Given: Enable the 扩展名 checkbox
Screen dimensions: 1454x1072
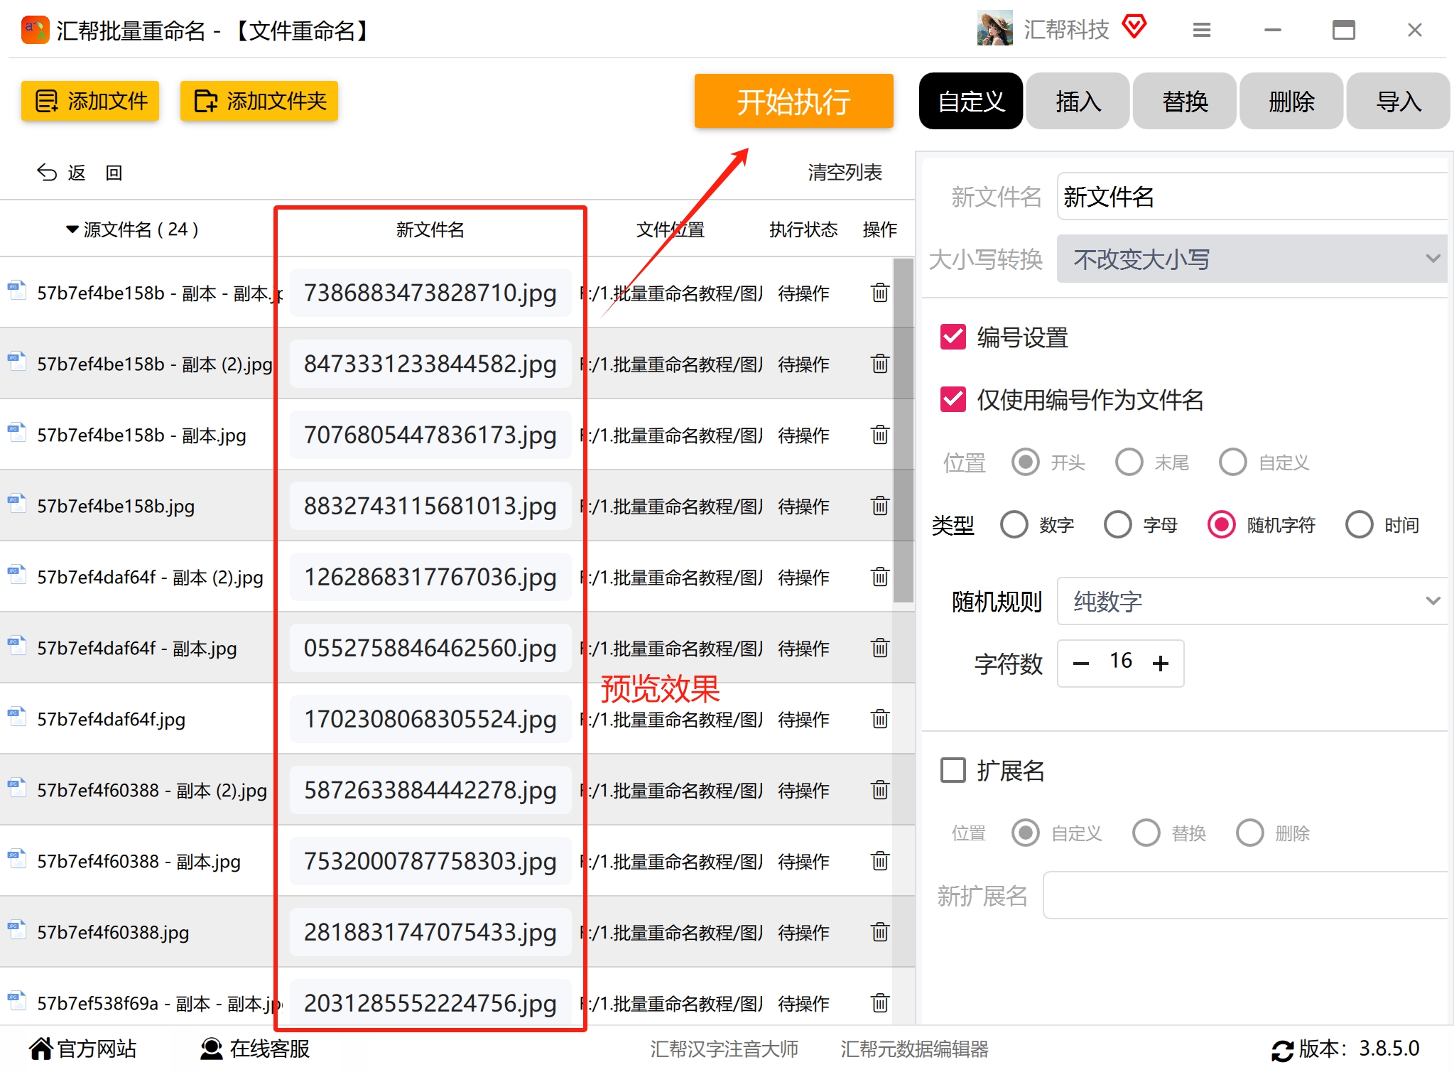Looking at the screenshot, I should tap(953, 770).
